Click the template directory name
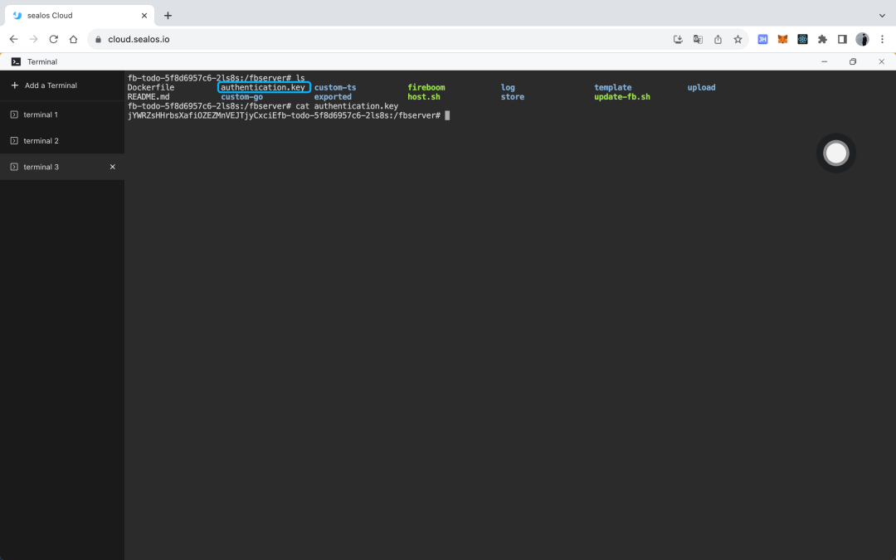 coord(612,87)
